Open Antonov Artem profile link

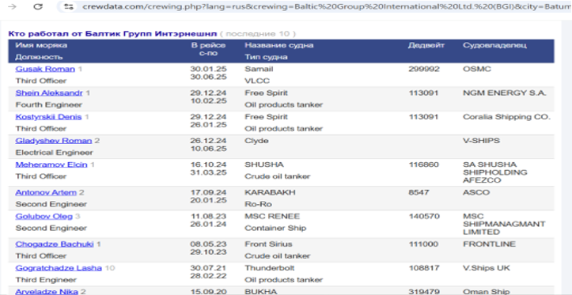click(x=46, y=192)
